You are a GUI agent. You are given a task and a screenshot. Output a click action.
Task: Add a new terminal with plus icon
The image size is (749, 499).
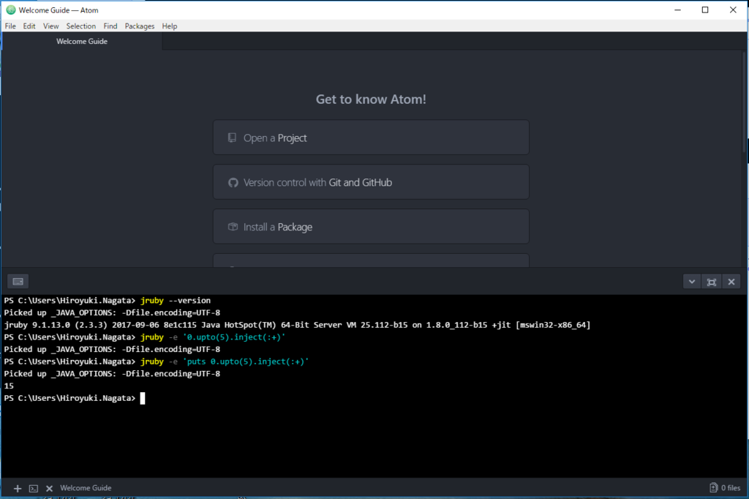click(18, 489)
